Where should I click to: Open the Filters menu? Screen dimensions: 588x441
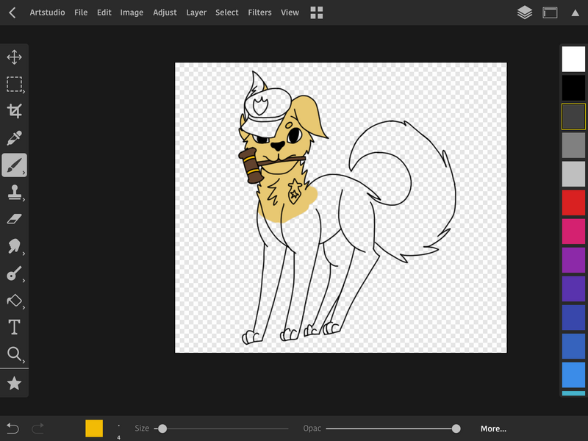click(259, 12)
